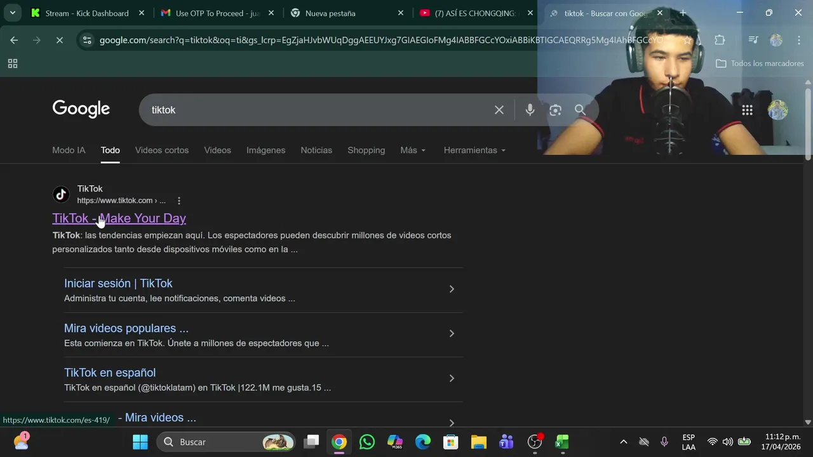Open the Windows Start menu
Image resolution: width=813 pixels, height=457 pixels.
coord(140,442)
